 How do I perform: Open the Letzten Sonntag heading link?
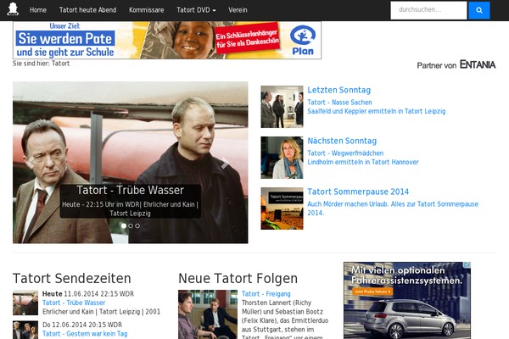[338, 90]
